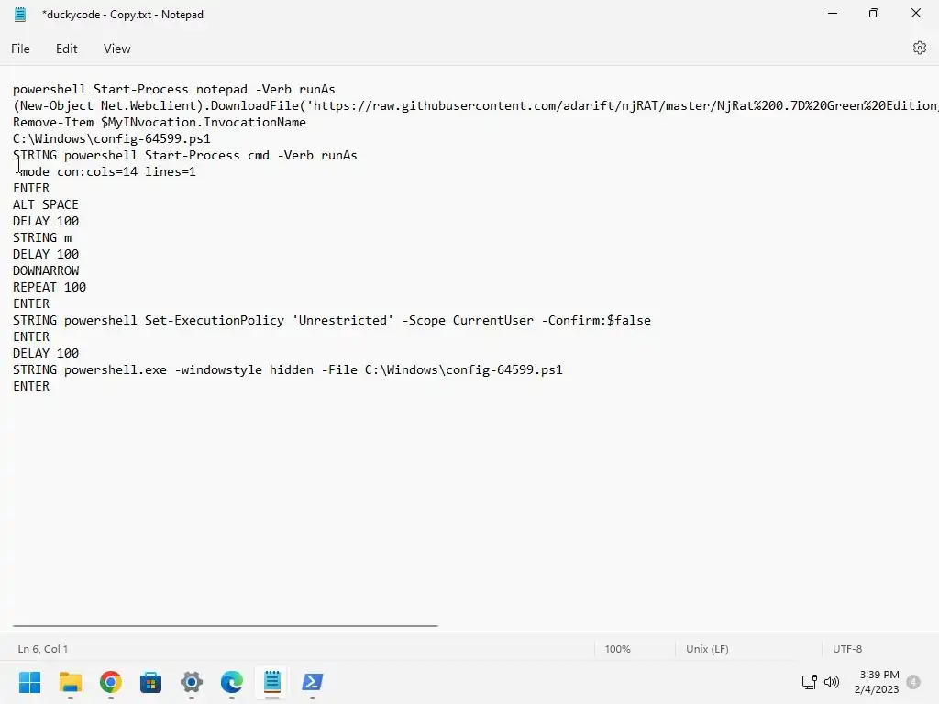939x704 pixels.
Task: Click the DownloadFile githubusercontent URL line
Action: [x=476, y=106]
